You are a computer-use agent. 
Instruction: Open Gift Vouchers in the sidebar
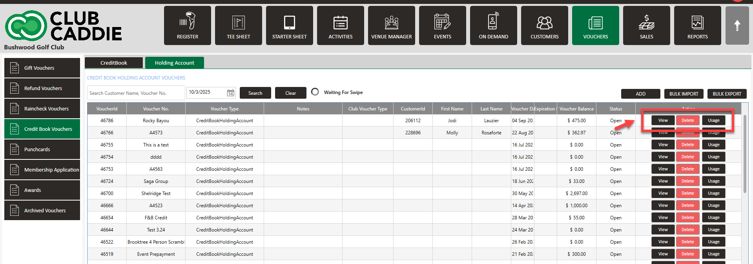pos(42,68)
